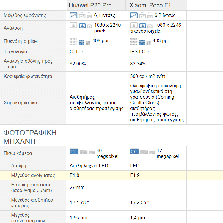223x223 pixels.
Task: Click the 1 / 1,78 " sensor size value
Action: [x=79, y=202]
